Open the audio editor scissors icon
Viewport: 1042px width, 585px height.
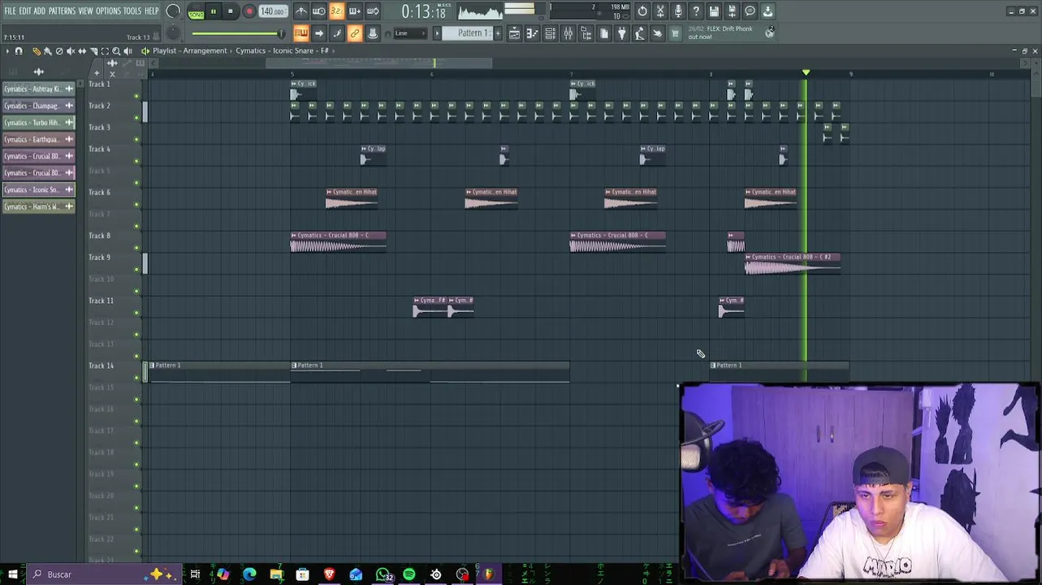pos(660,11)
